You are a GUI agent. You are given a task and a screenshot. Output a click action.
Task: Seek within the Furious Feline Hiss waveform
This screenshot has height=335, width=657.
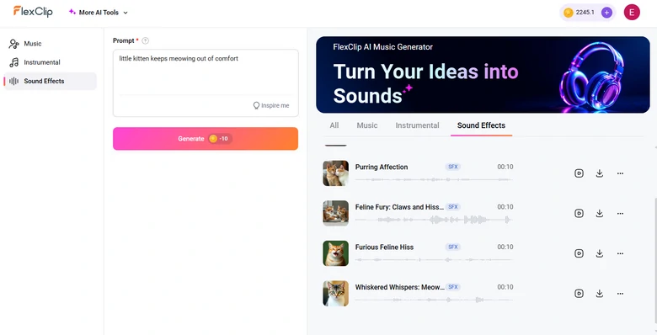(x=434, y=259)
